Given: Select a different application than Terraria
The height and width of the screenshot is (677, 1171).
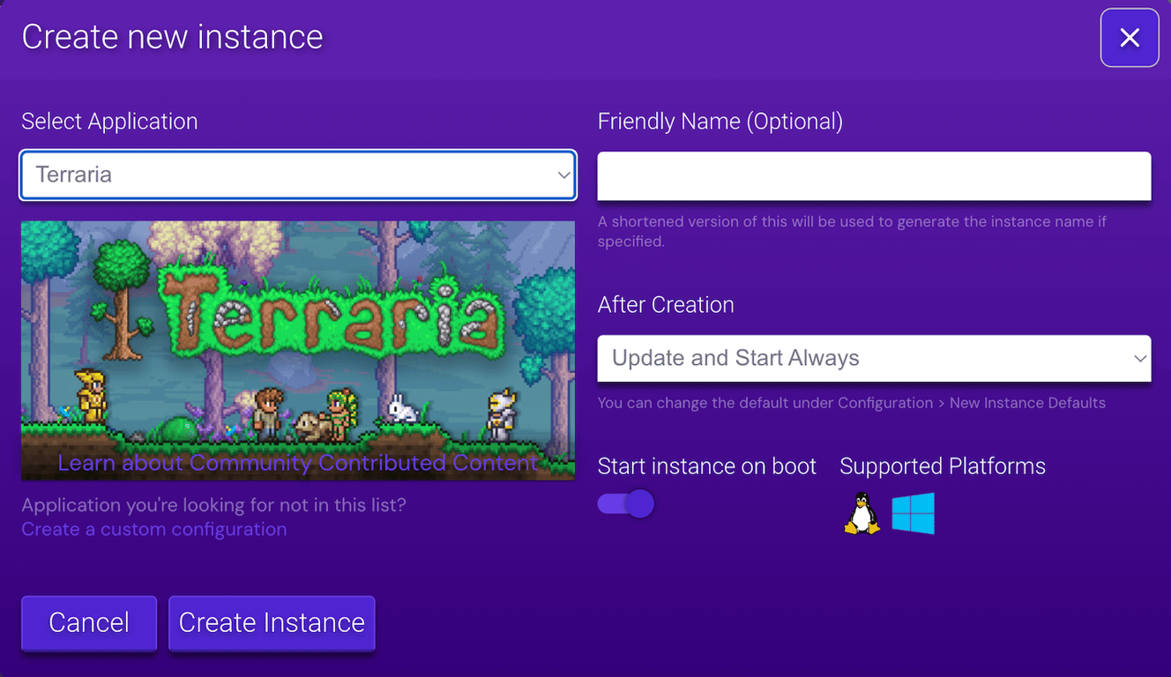Looking at the screenshot, I should pos(297,175).
